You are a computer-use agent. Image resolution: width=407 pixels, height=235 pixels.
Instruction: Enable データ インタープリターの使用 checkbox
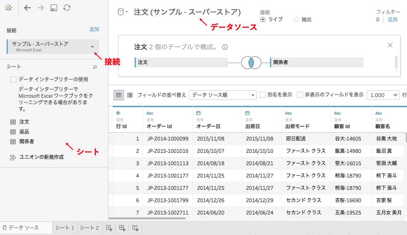pos(13,79)
